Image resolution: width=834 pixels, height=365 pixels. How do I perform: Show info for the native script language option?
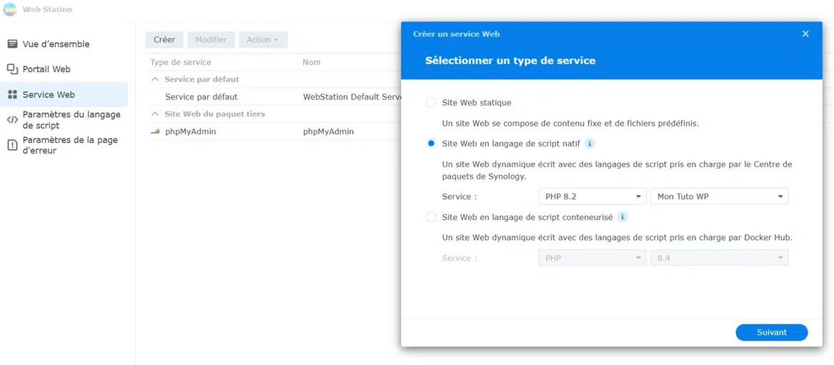pyautogui.click(x=590, y=144)
